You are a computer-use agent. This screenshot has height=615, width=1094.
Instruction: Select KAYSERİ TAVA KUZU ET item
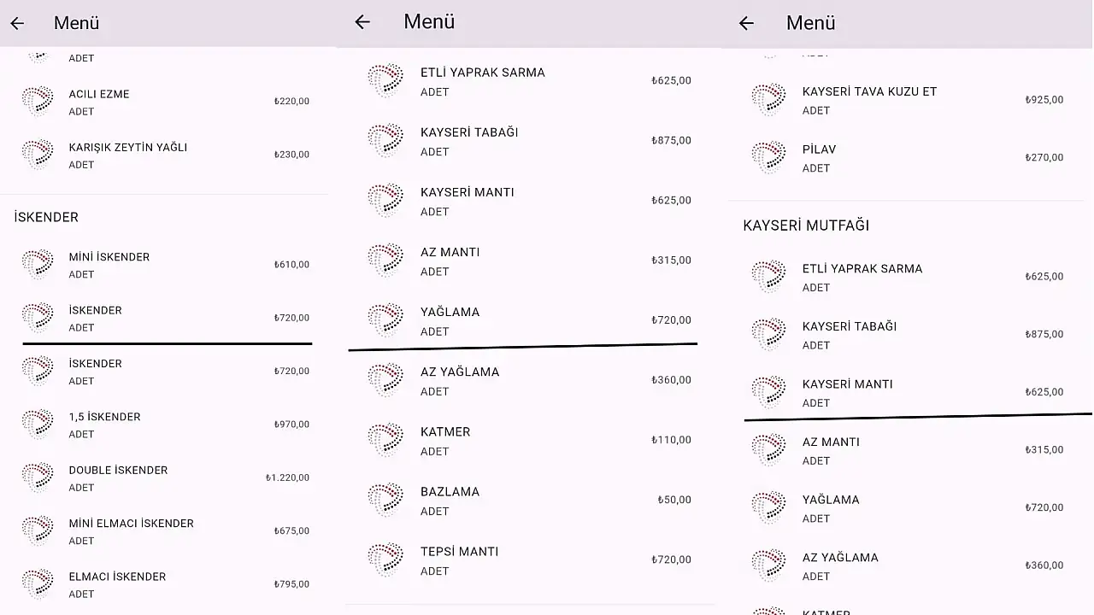[x=909, y=100]
